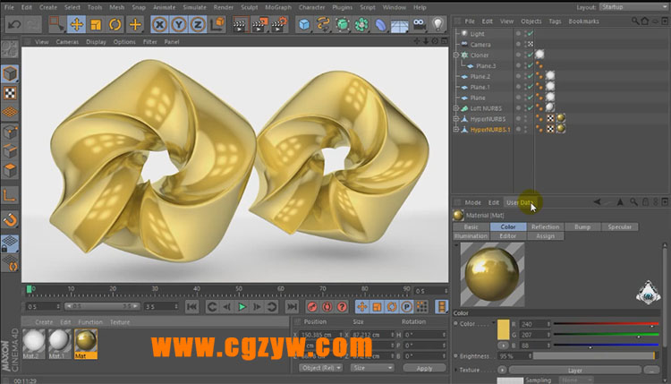The height and width of the screenshot is (384, 671).
Task: Click the coordinate system cube icon
Action: tap(217, 24)
